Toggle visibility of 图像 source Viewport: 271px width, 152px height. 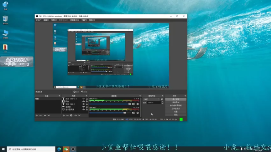pos(83,102)
